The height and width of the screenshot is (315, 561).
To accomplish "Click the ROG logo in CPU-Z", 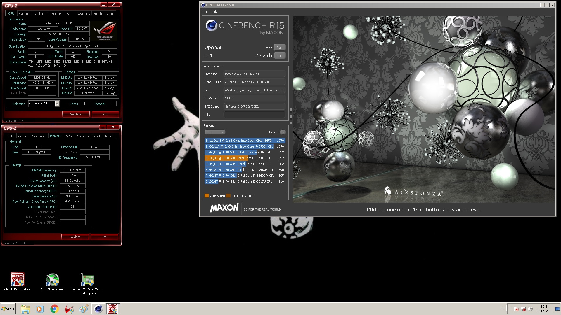I will point(105,31).
